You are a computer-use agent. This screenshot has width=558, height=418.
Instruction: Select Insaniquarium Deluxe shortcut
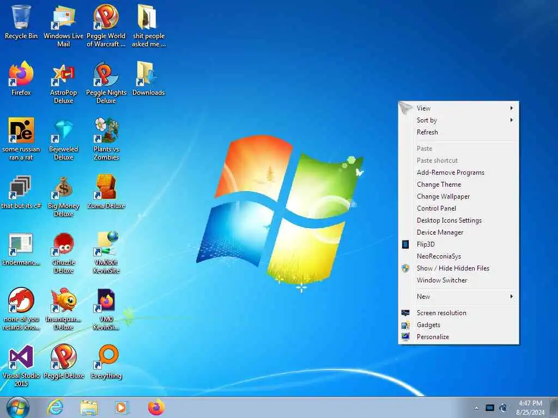pyautogui.click(x=63, y=309)
